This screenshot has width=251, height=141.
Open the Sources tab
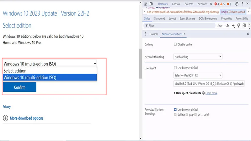tap(189, 4)
